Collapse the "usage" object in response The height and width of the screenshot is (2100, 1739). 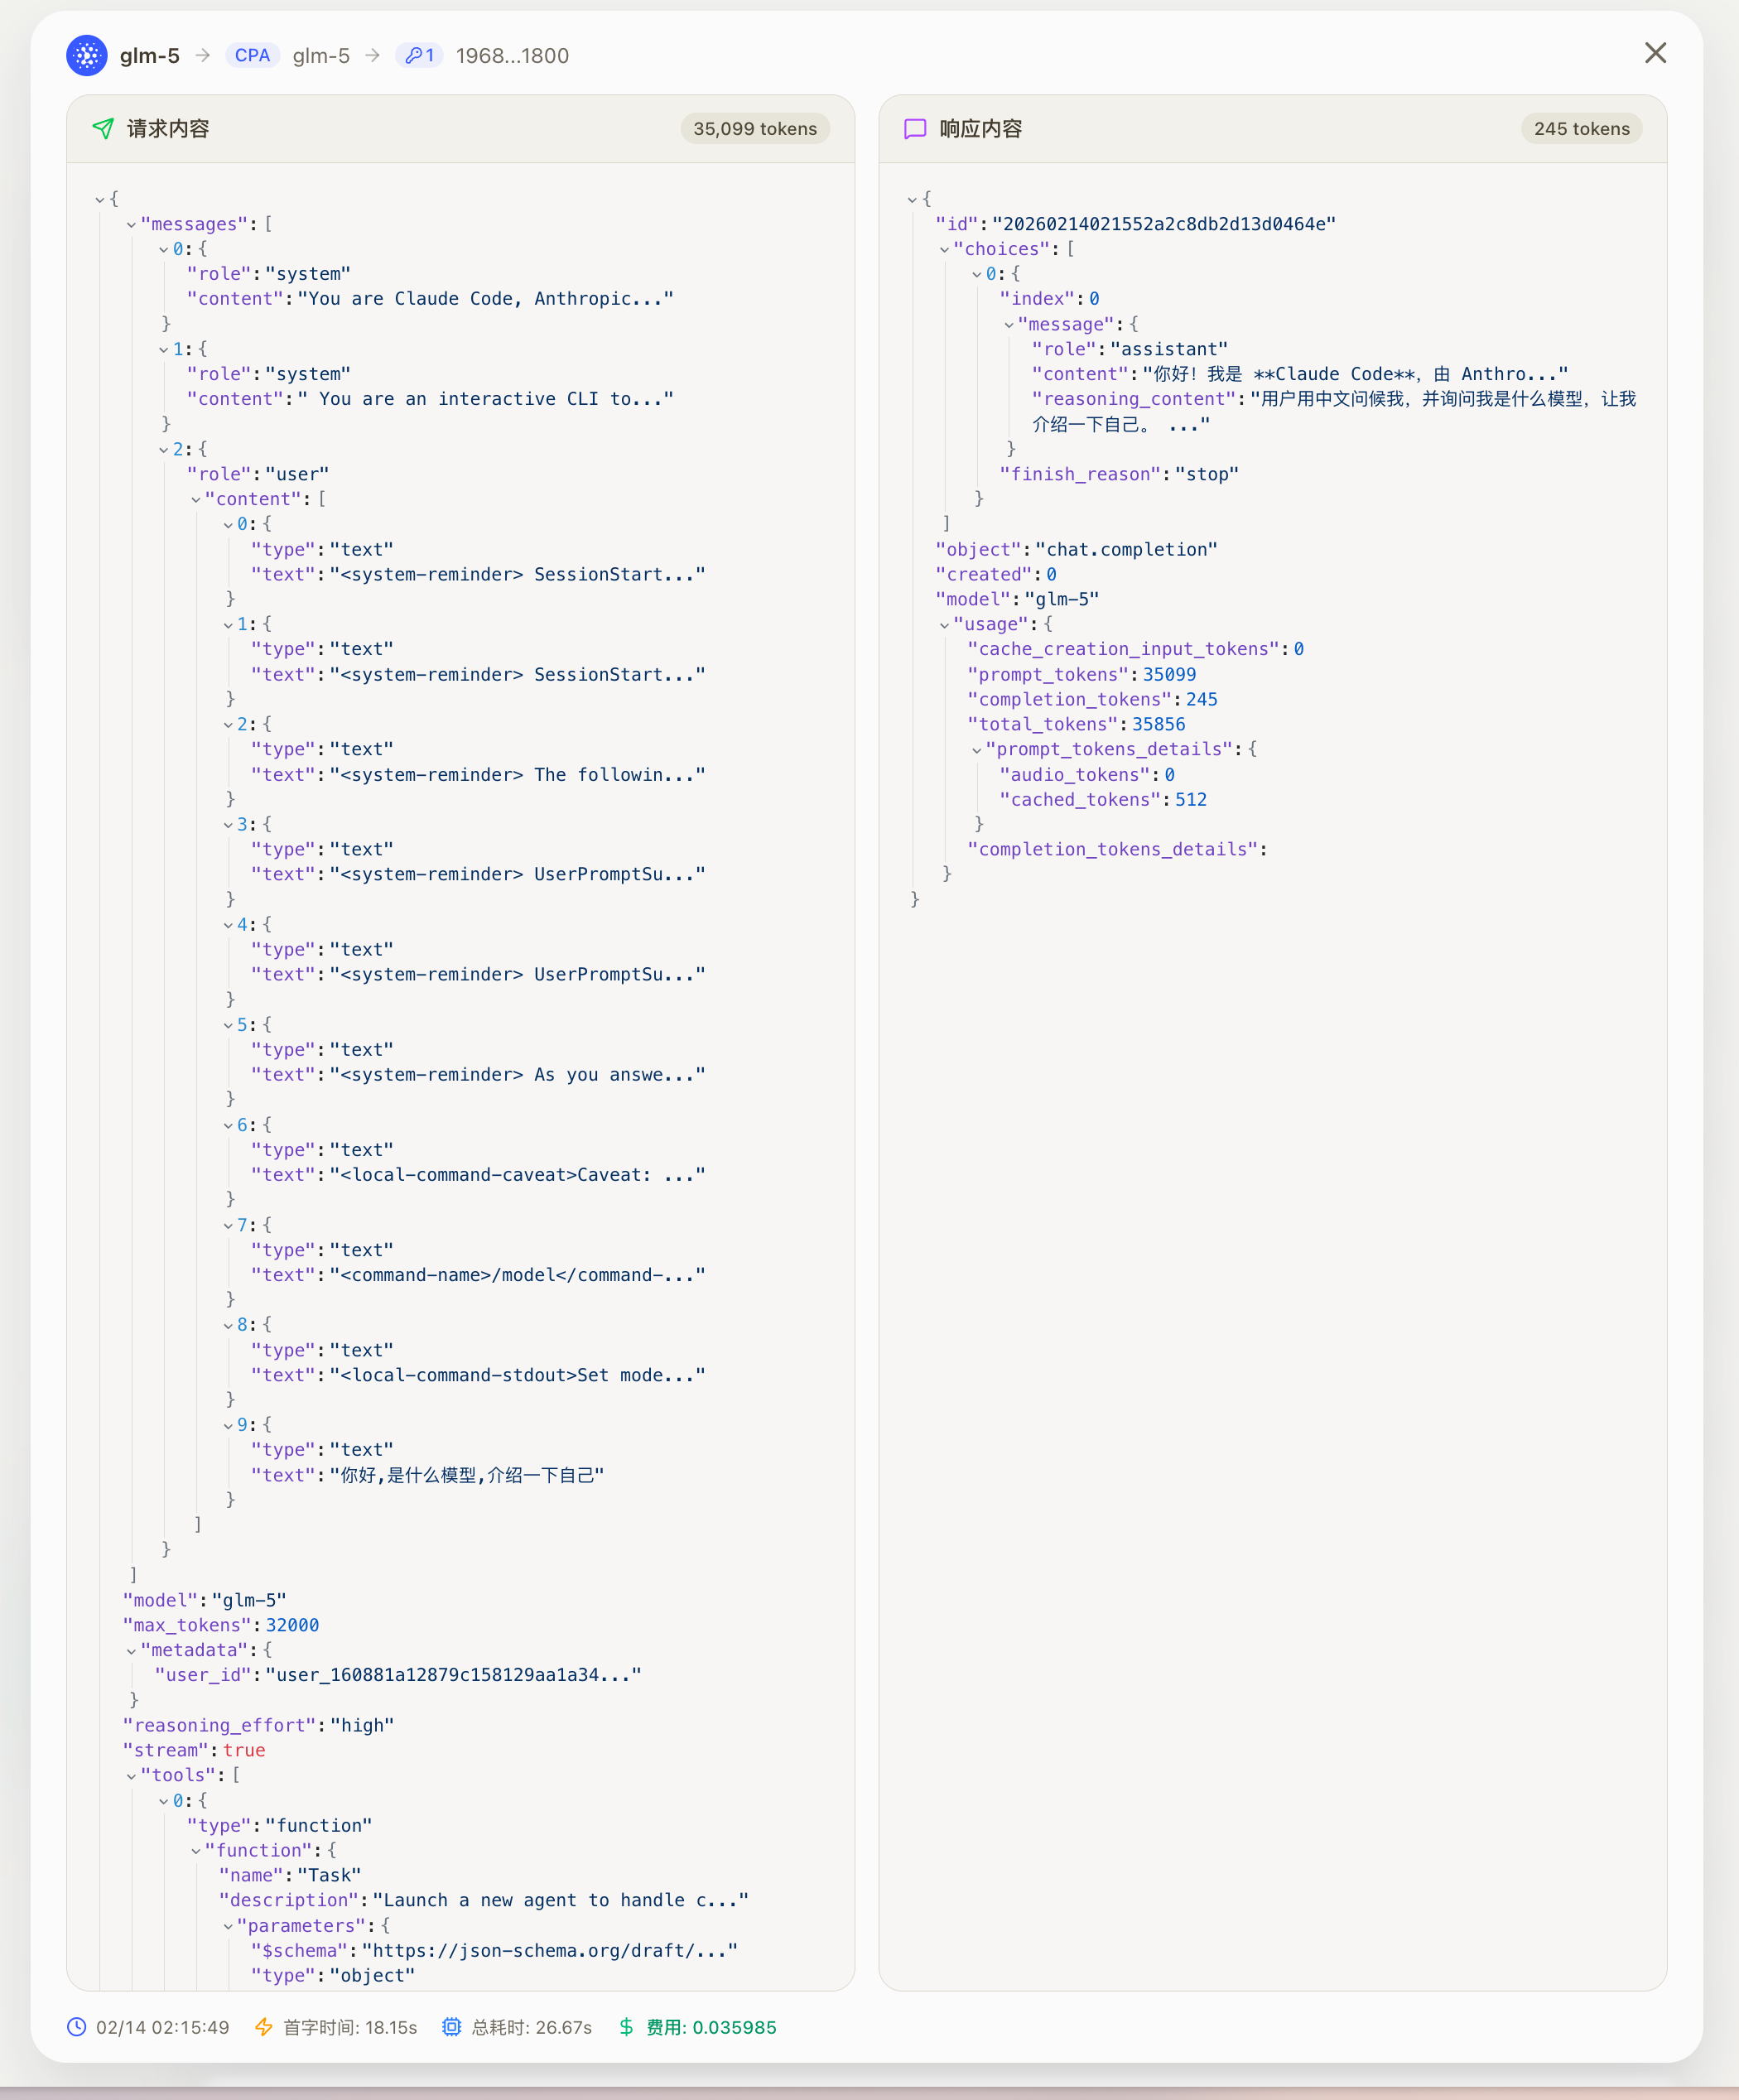944,624
